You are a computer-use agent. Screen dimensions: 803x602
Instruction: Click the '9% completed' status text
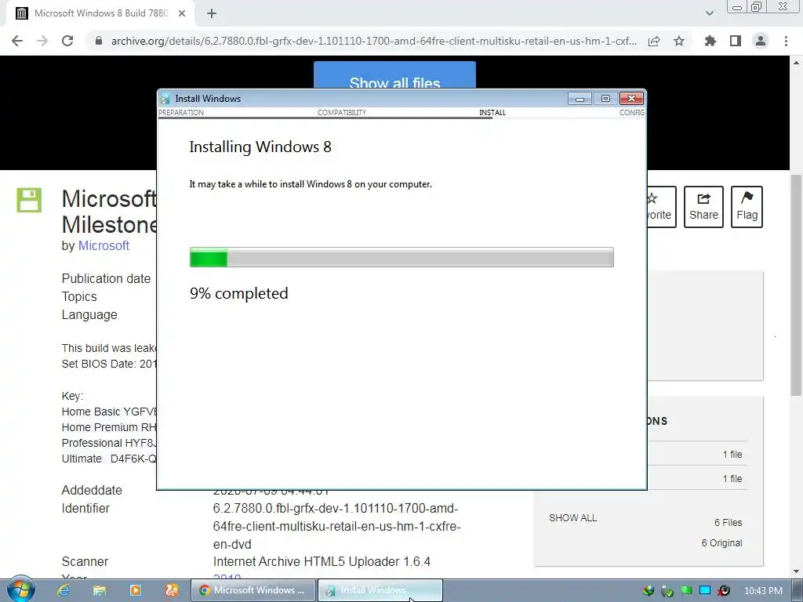[239, 293]
